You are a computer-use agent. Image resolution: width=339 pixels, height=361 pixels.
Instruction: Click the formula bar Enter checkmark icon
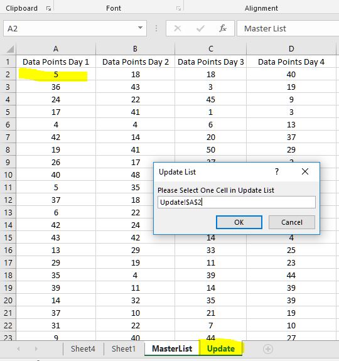(x=200, y=28)
